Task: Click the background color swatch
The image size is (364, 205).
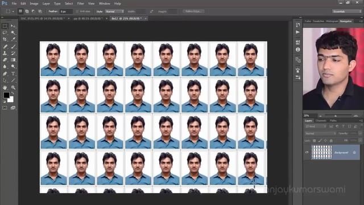Action: point(11,100)
